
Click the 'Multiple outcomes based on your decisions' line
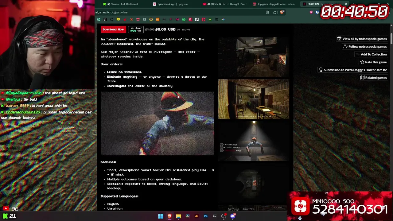(145, 179)
